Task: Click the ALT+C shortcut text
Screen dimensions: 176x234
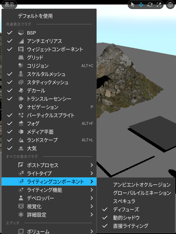Action: (87, 66)
